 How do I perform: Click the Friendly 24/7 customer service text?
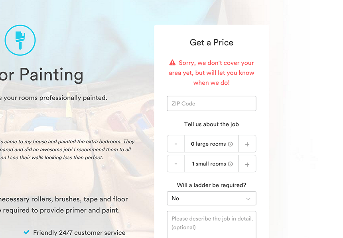pos(79,233)
